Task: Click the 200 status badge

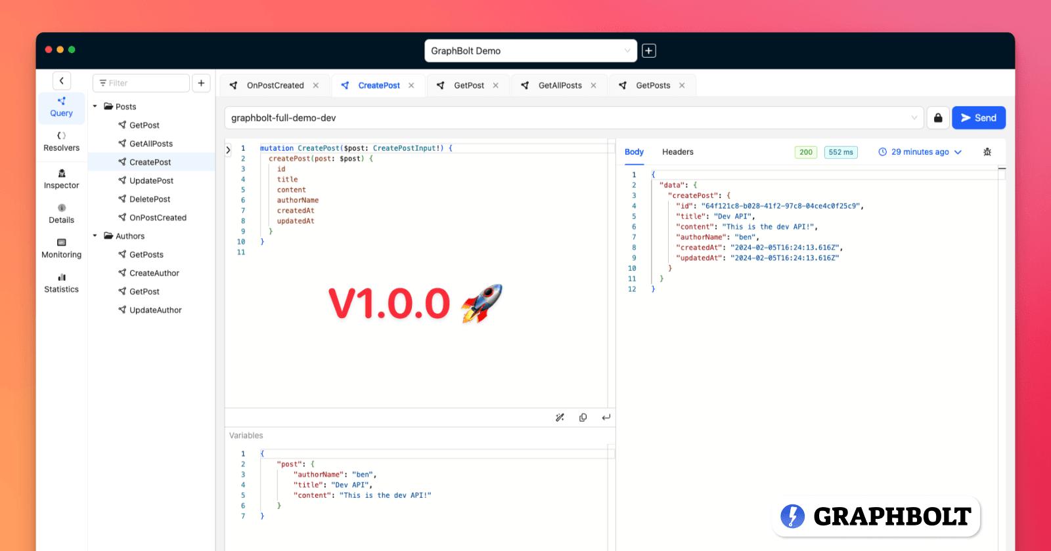Action: pyautogui.click(x=806, y=152)
